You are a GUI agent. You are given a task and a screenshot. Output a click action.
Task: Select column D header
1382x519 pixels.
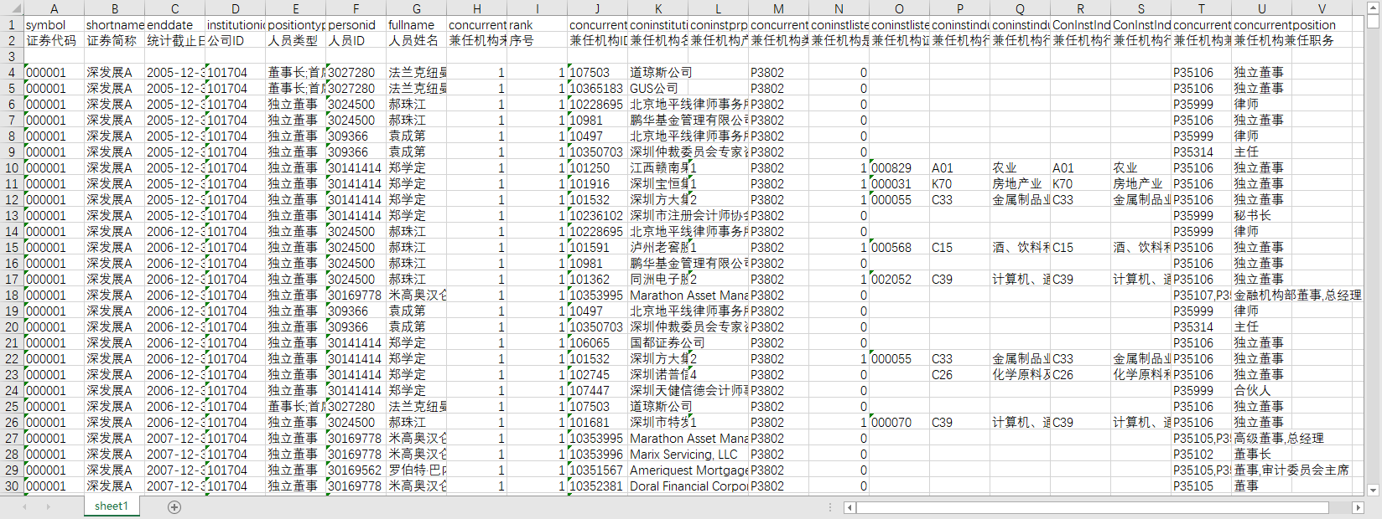point(236,8)
